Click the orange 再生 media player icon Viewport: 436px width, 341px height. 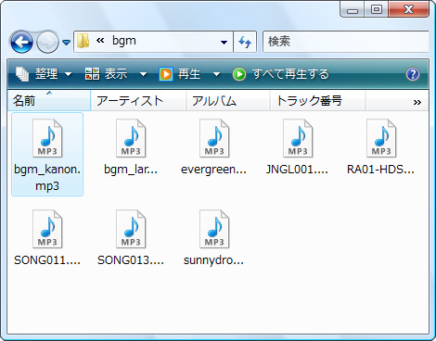[166, 74]
